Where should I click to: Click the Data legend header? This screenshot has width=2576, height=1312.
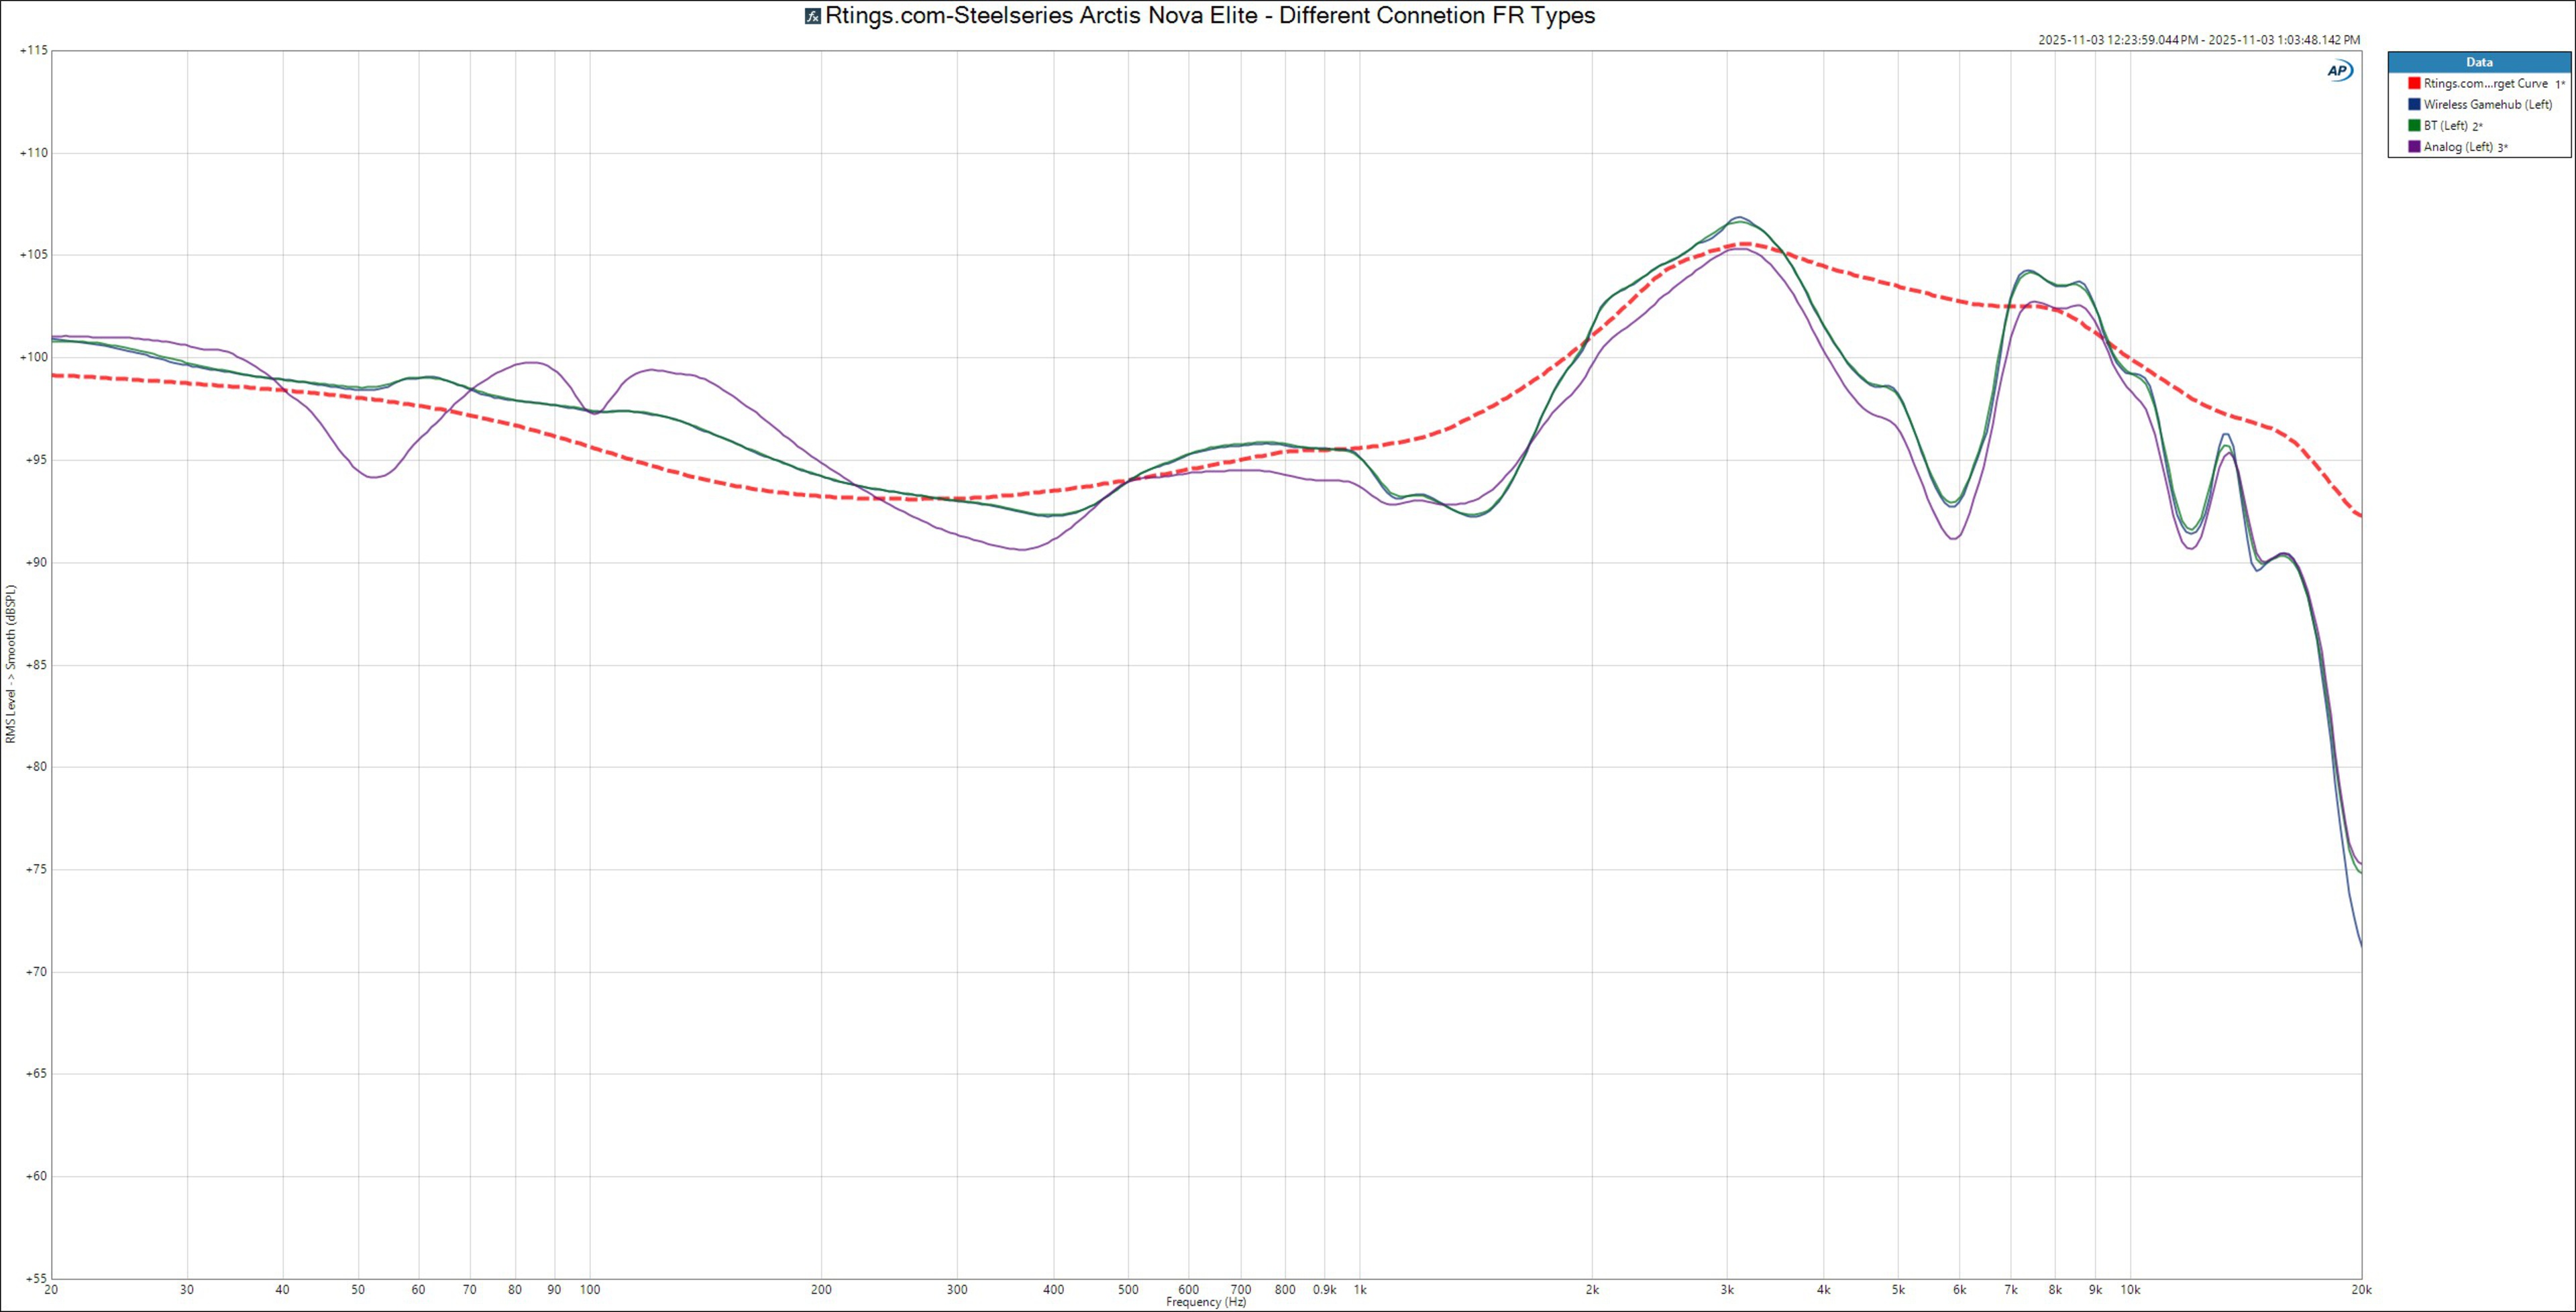click(2479, 62)
